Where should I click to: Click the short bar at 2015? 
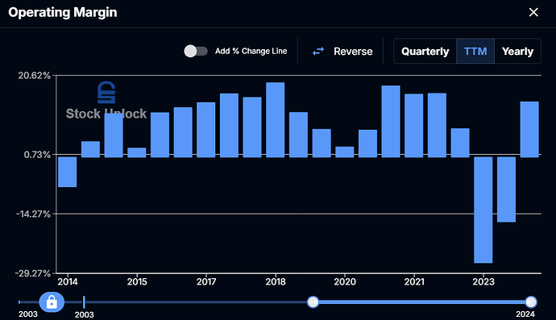(x=136, y=152)
